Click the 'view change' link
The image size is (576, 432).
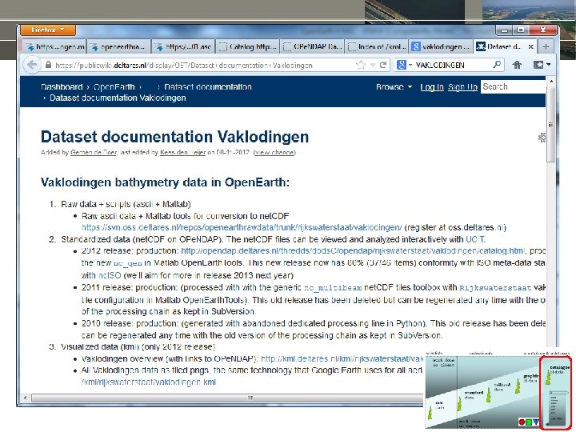(x=274, y=153)
